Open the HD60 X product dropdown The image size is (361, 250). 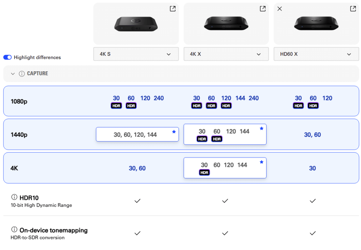(316, 54)
